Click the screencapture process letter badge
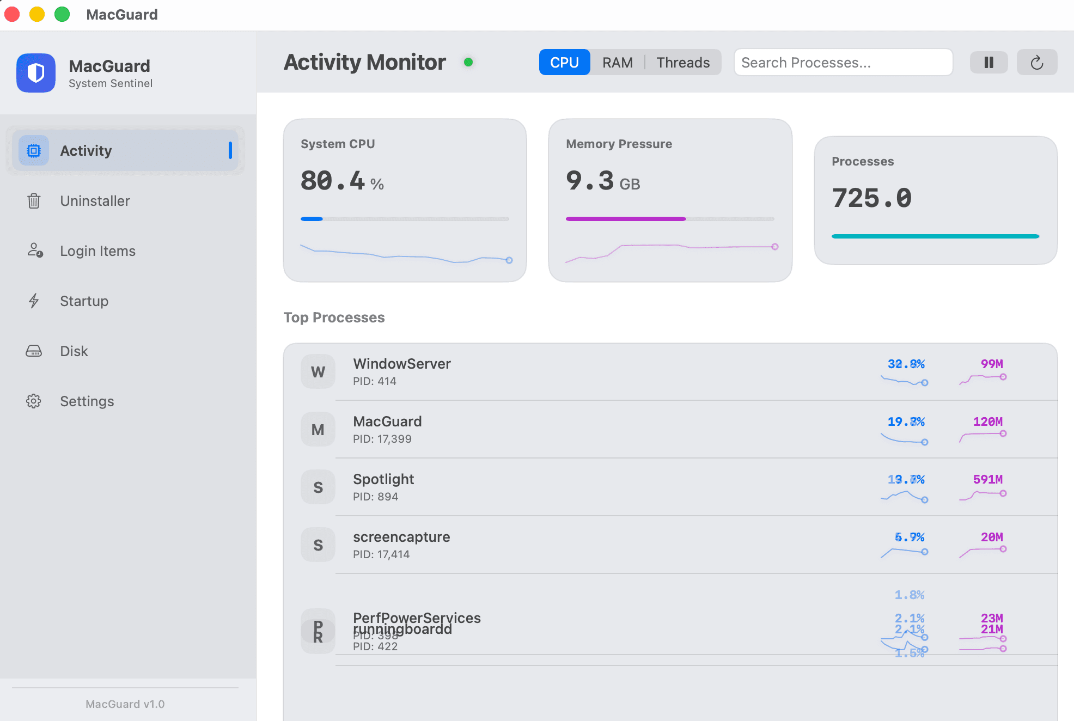1074x721 pixels. [x=318, y=545]
